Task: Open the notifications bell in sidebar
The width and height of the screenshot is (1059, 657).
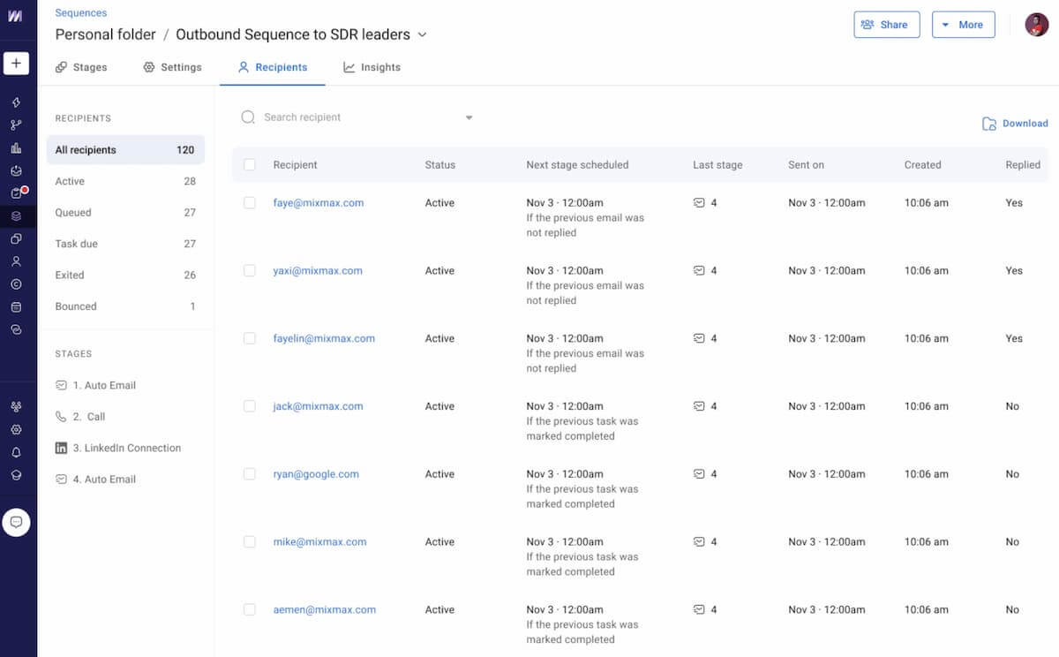Action: (x=16, y=452)
